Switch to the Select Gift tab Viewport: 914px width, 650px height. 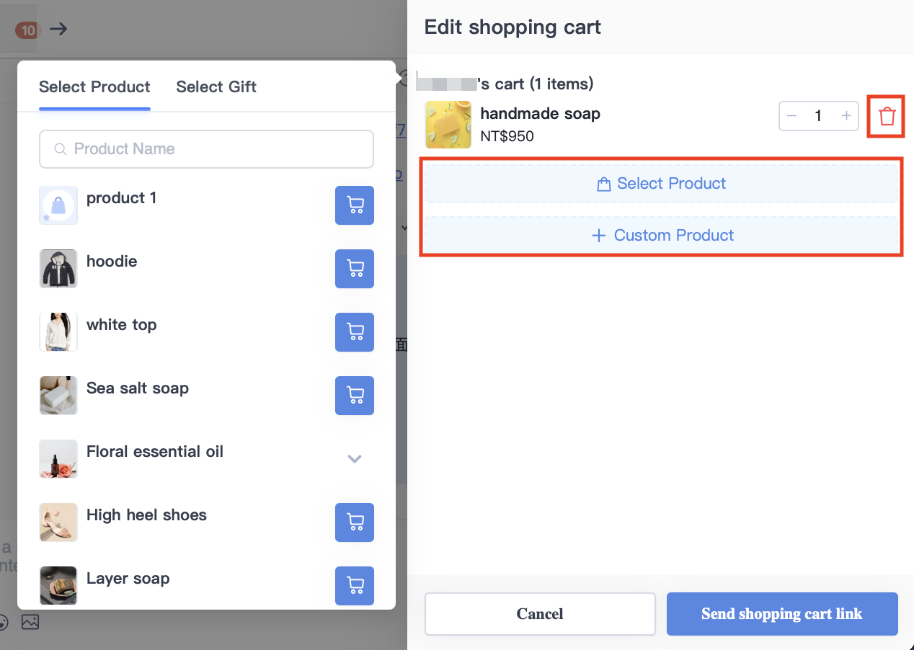pyautogui.click(x=216, y=87)
